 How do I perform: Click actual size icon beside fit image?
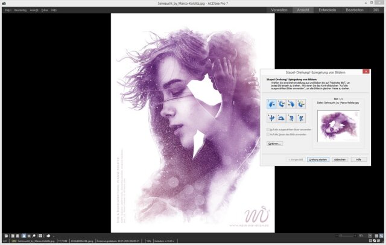click(376, 235)
